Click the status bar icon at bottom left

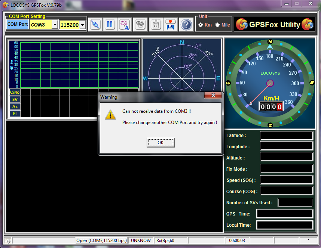pyautogui.click(x=8, y=241)
